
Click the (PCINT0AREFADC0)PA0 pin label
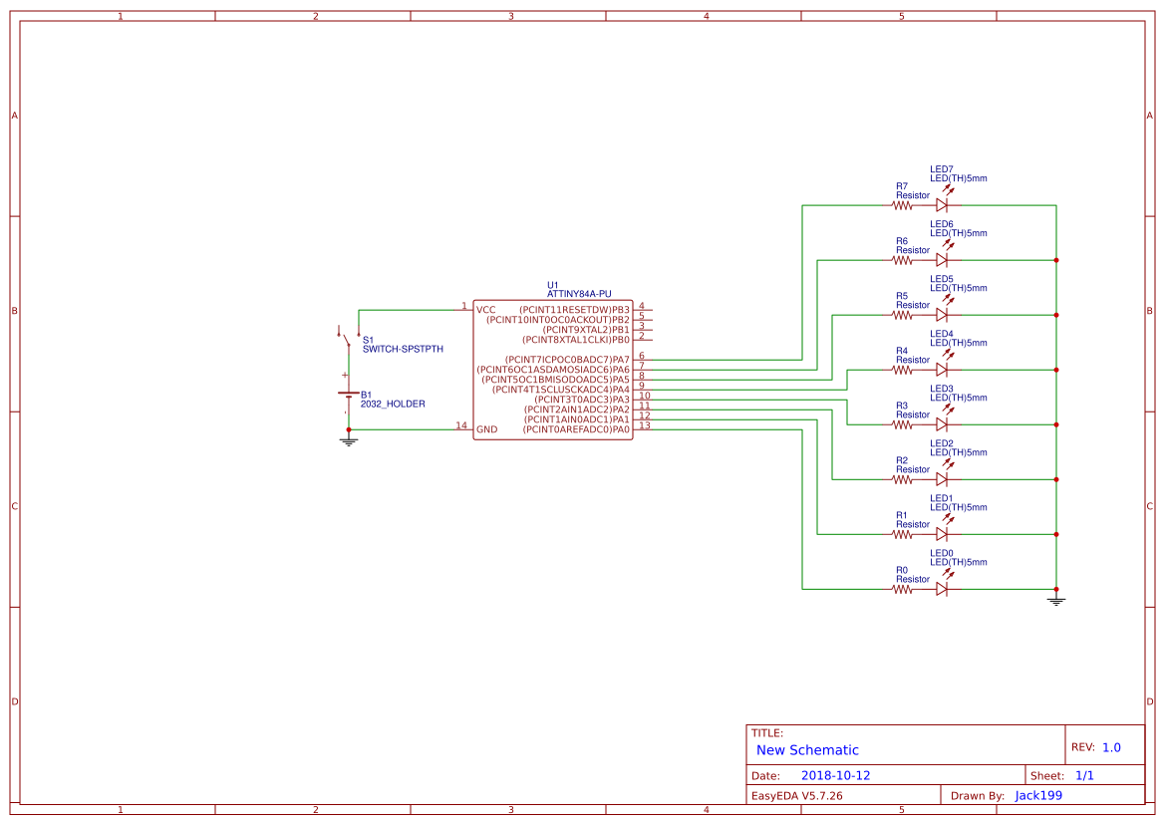coord(576,429)
